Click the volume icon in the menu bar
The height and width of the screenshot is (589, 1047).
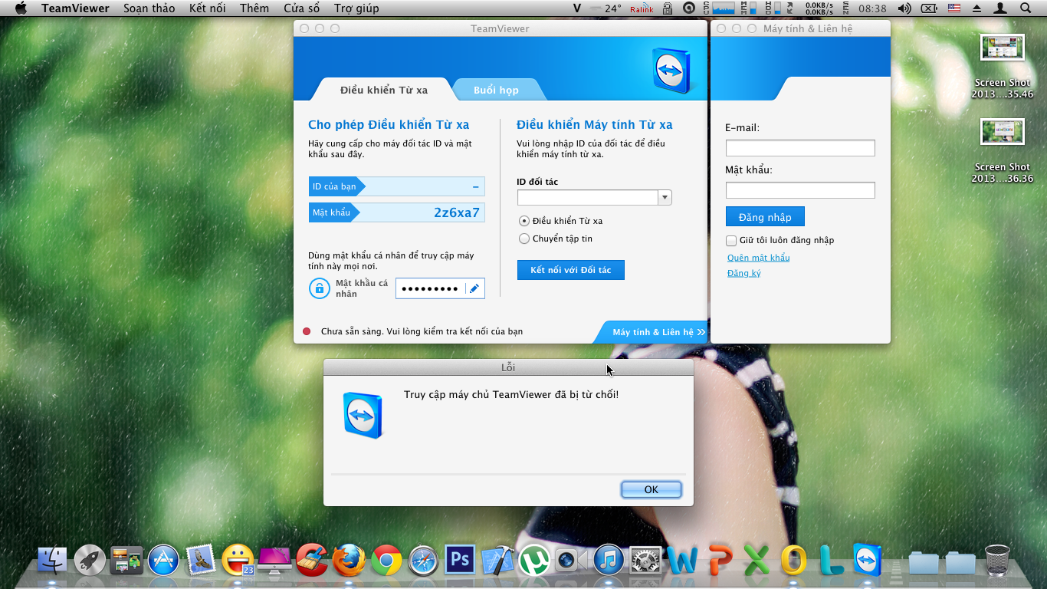904,8
